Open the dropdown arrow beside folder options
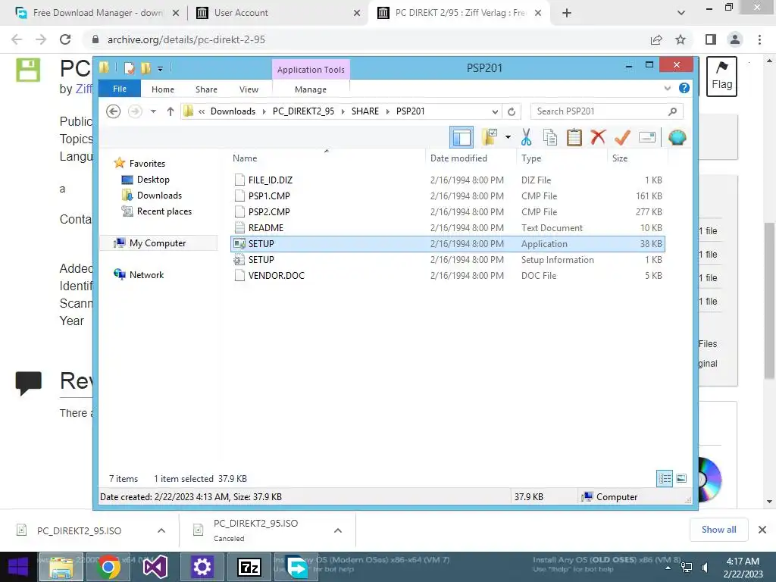The width and height of the screenshot is (776, 582). pos(508,137)
